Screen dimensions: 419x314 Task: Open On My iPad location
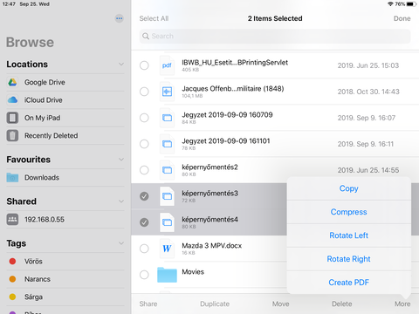pyautogui.click(x=65, y=118)
